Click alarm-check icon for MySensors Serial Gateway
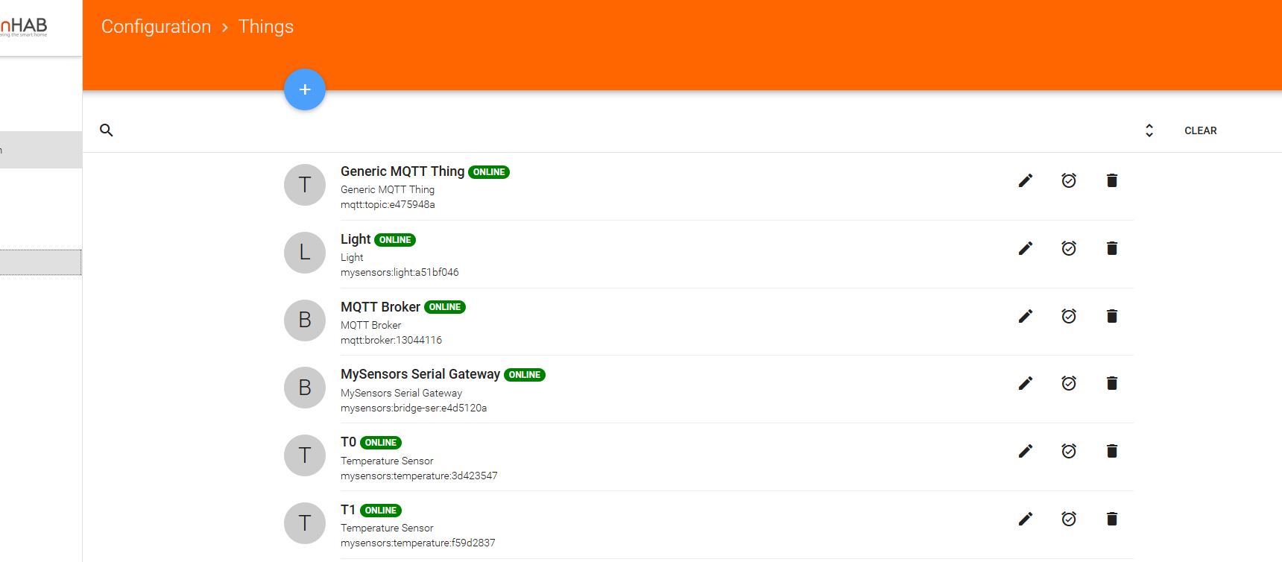Viewport: 1282px width, 562px height. [x=1069, y=383]
